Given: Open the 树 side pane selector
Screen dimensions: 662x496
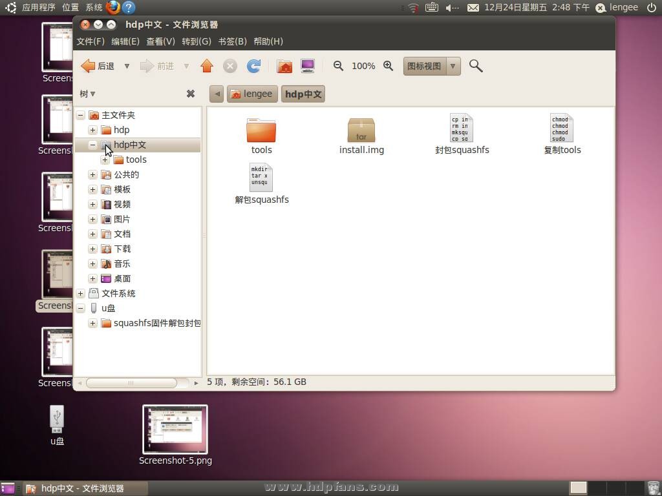Looking at the screenshot, I should point(87,94).
